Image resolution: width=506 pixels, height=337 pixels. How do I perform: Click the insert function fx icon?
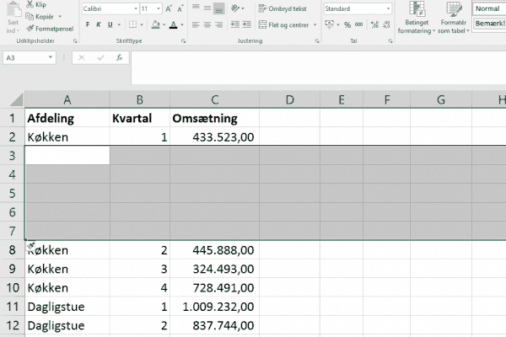(121, 58)
